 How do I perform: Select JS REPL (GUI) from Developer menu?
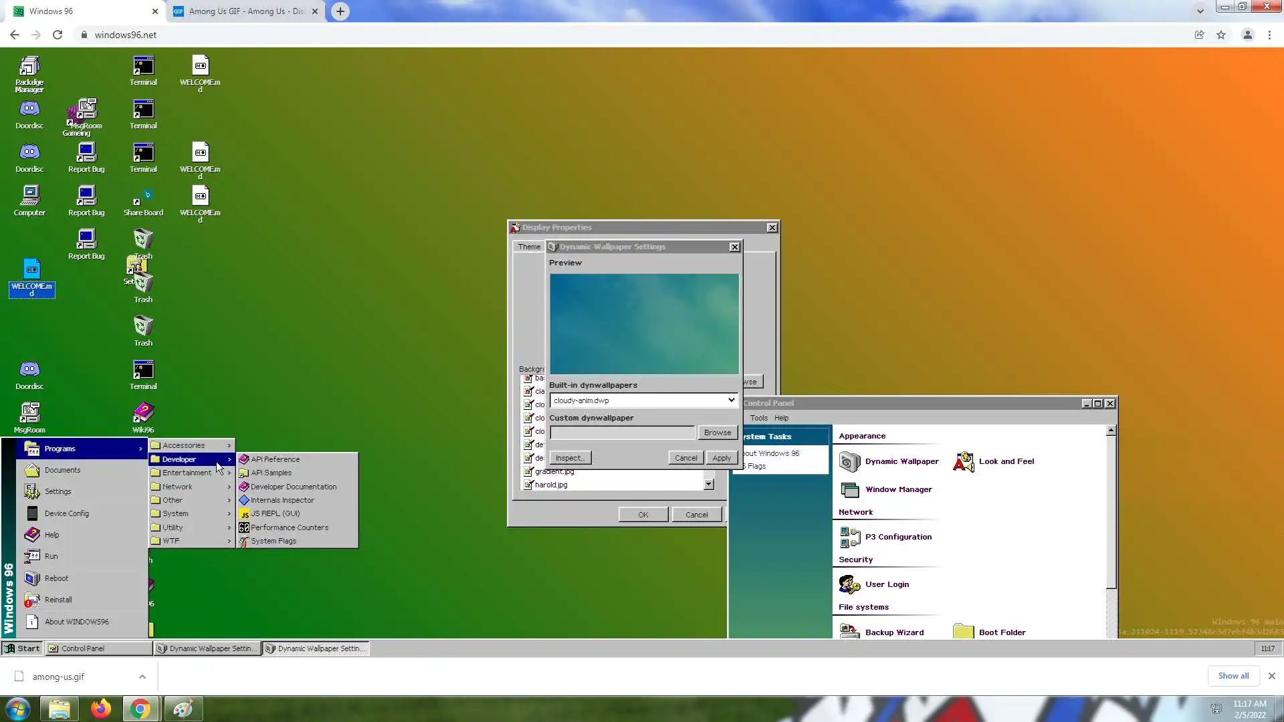tap(275, 513)
